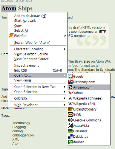Click the Wikipedia (Chinese) W icon
Screen dimensions: 115x149
(x=70, y=98)
